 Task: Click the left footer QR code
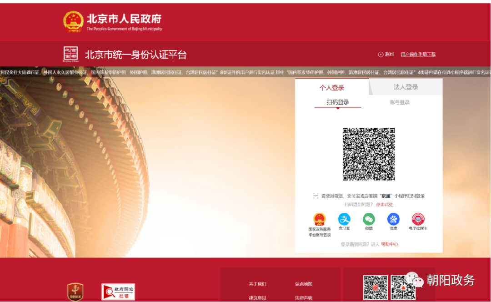[x=375, y=287]
